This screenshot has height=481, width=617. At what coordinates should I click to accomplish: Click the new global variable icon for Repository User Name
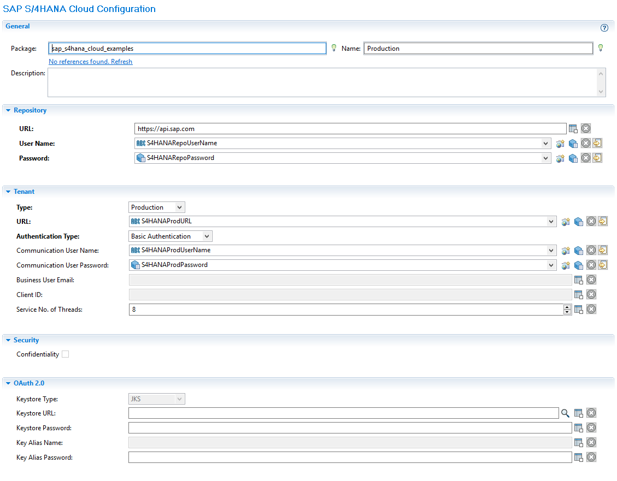[x=560, y=144]
